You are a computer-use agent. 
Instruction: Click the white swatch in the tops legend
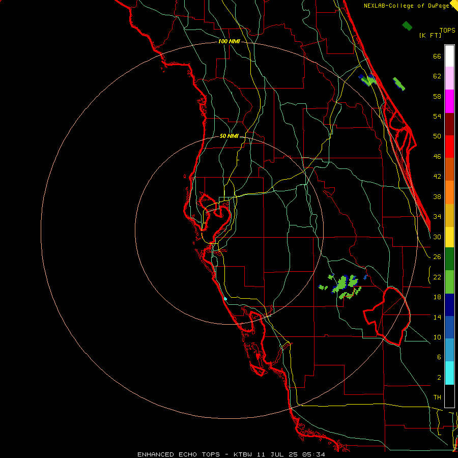(x=449, y=56)
